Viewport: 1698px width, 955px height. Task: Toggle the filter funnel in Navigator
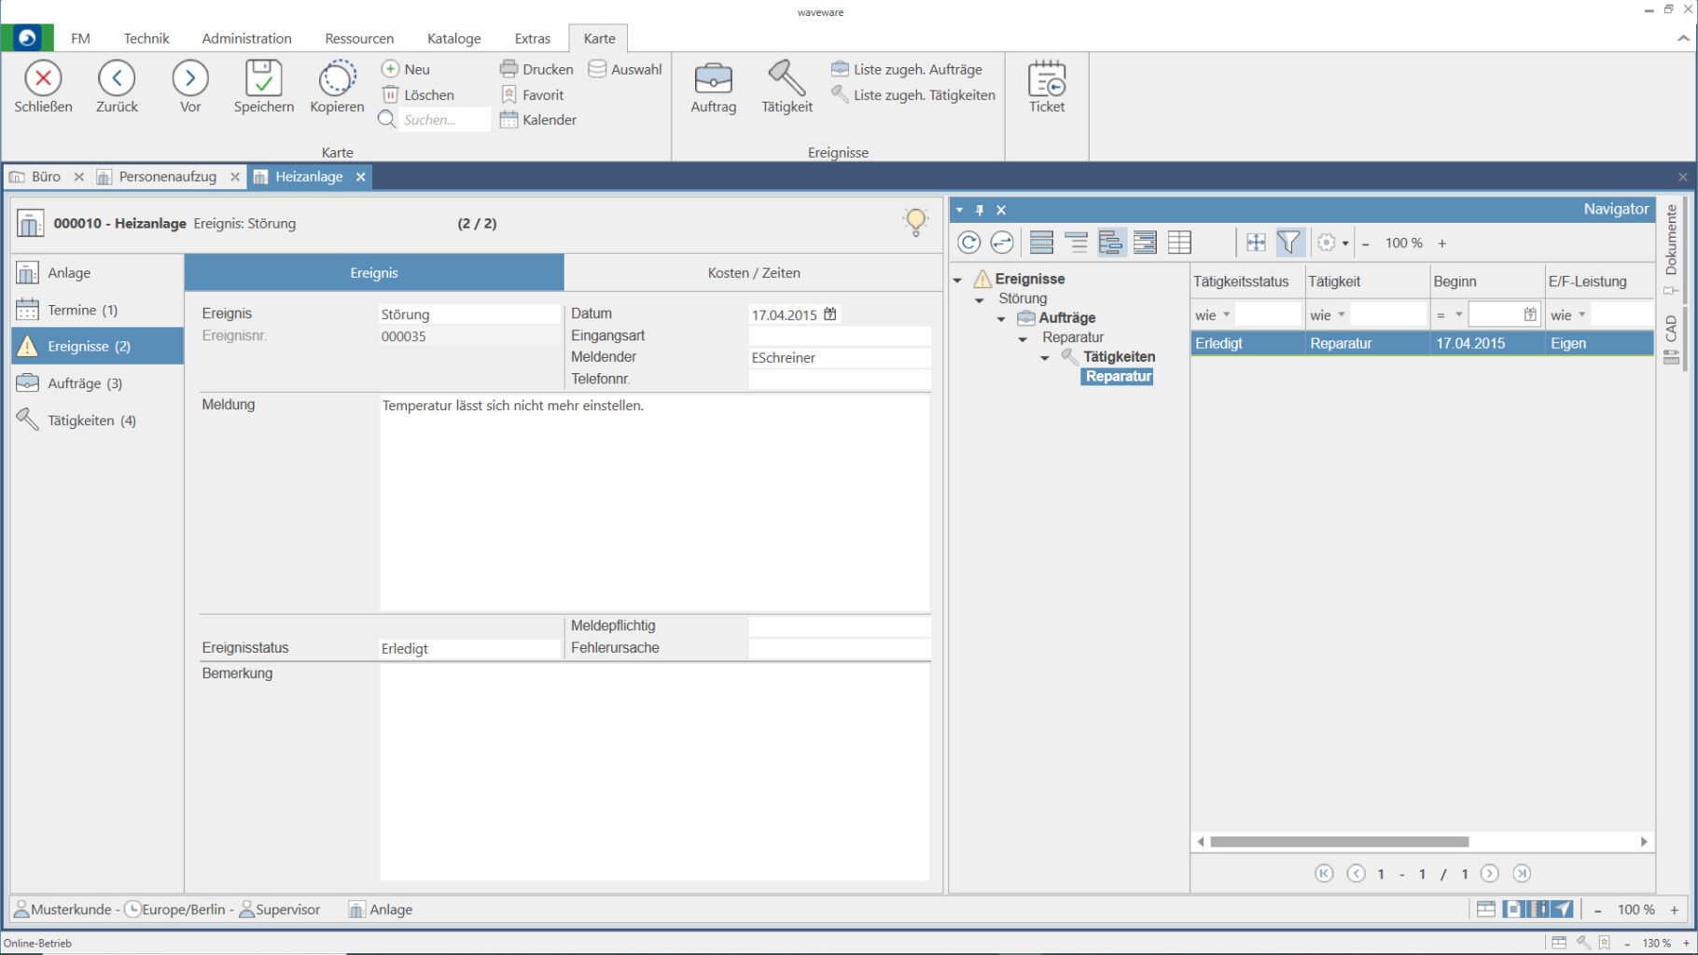pos(1288,243)
